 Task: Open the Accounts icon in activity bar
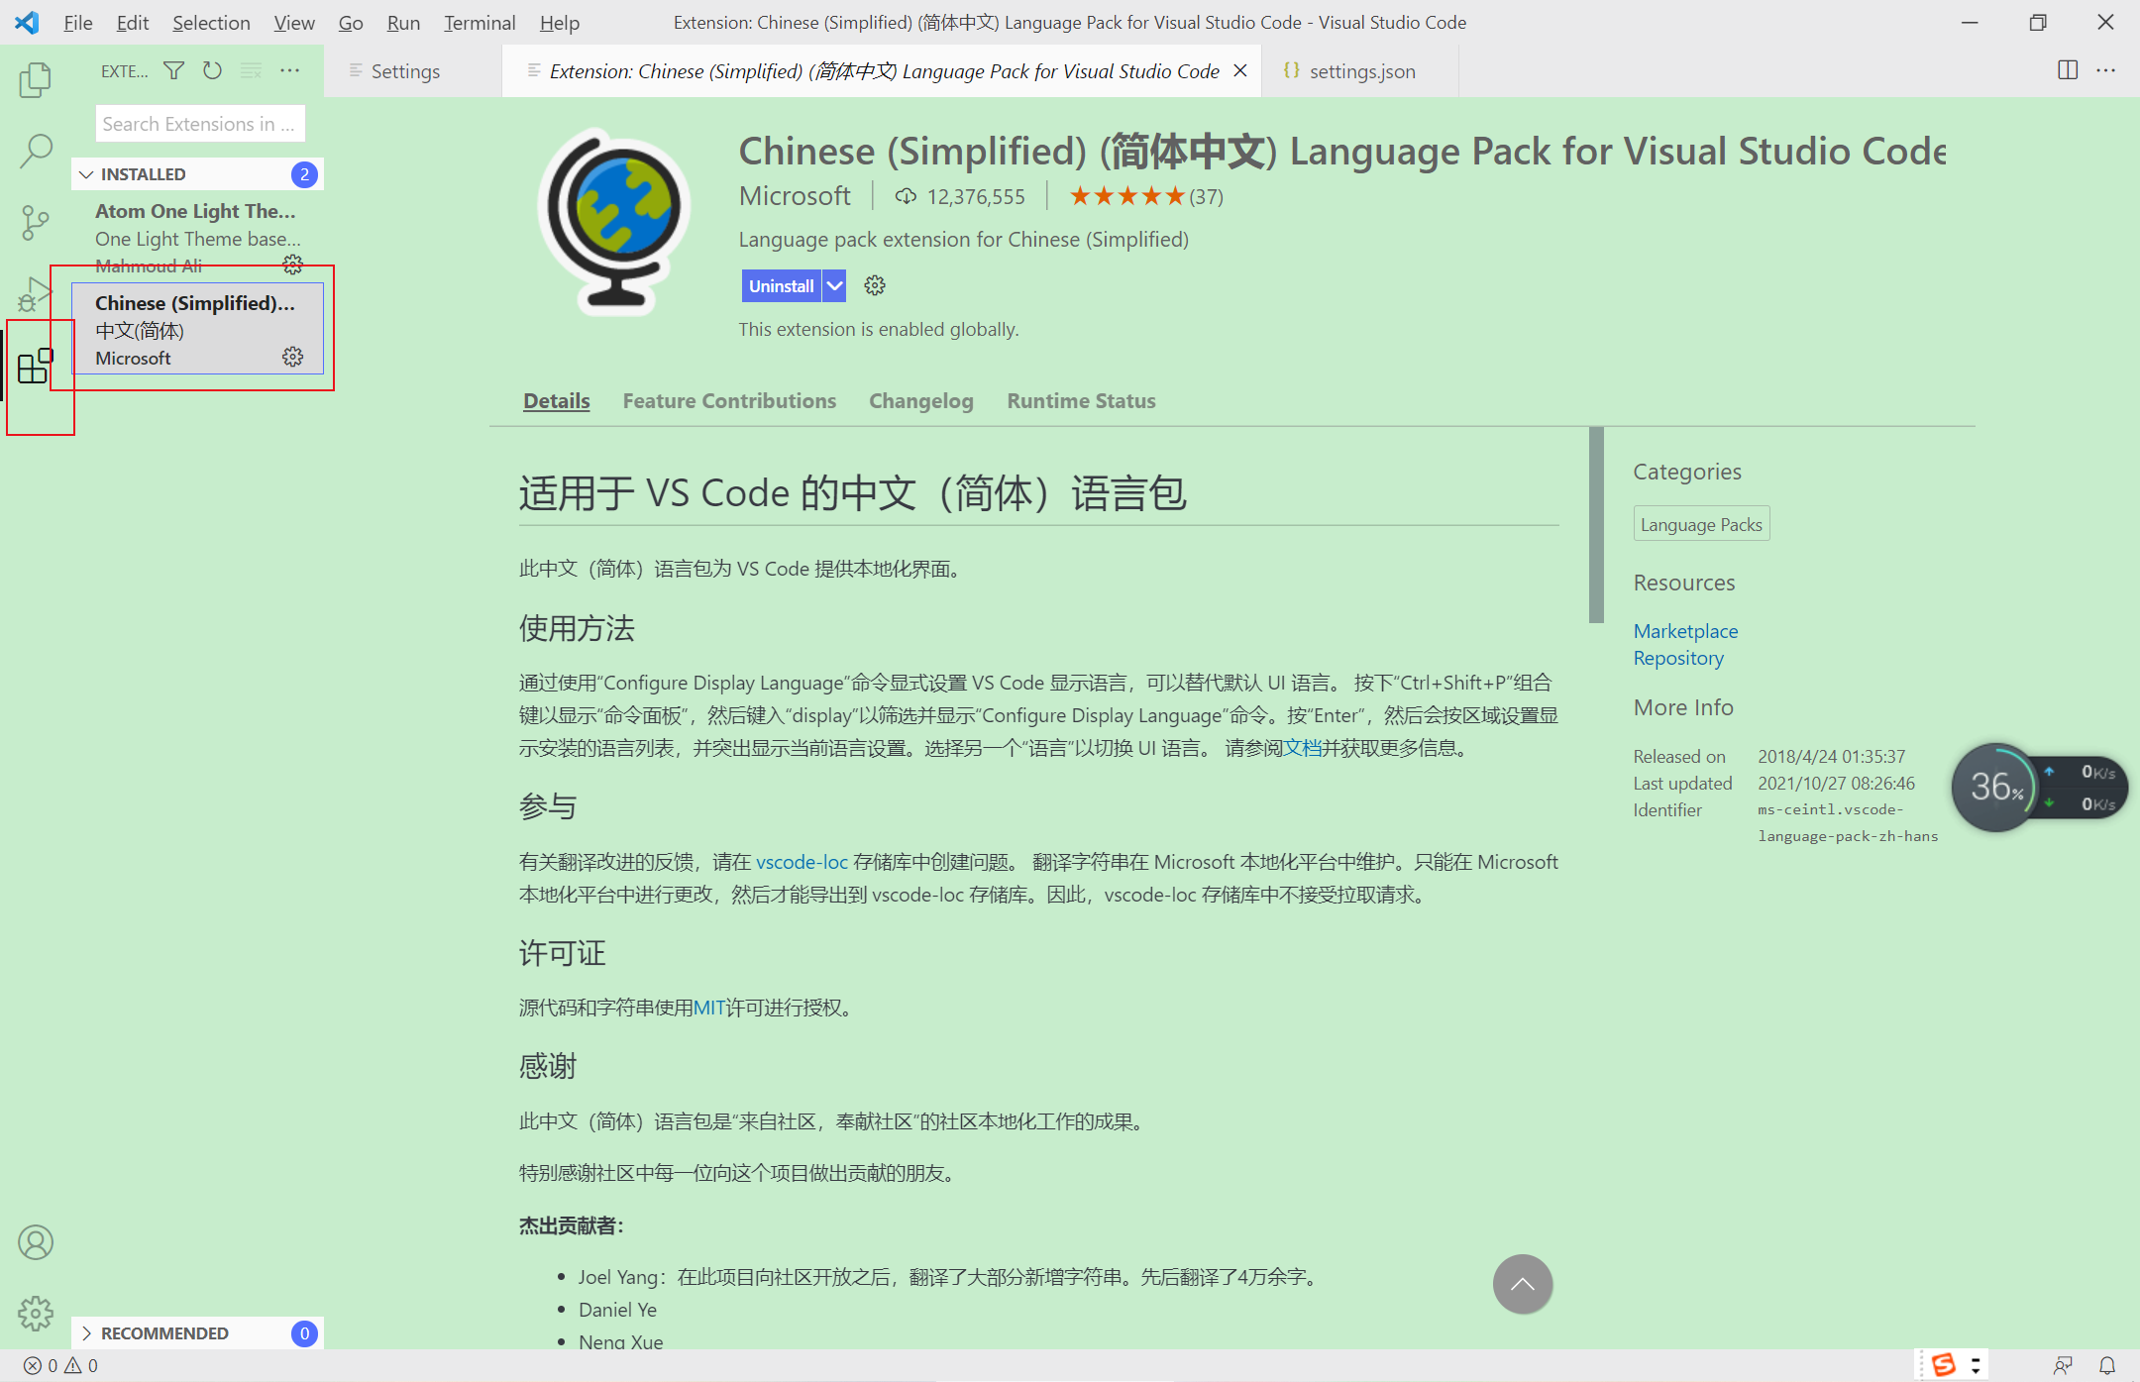click(36, 1242)
